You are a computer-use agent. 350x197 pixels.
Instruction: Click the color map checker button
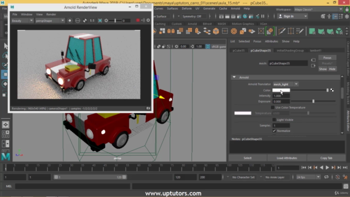(x=332, y=90)
